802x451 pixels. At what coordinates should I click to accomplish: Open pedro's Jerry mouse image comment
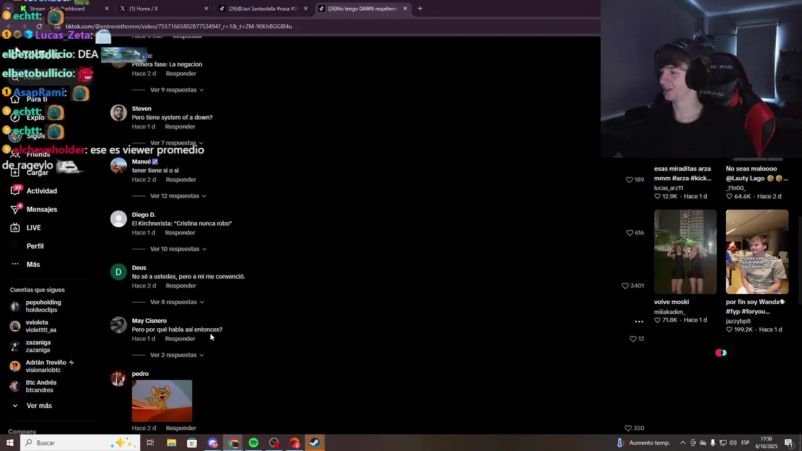pyautogui.click(x=162, y=401)
